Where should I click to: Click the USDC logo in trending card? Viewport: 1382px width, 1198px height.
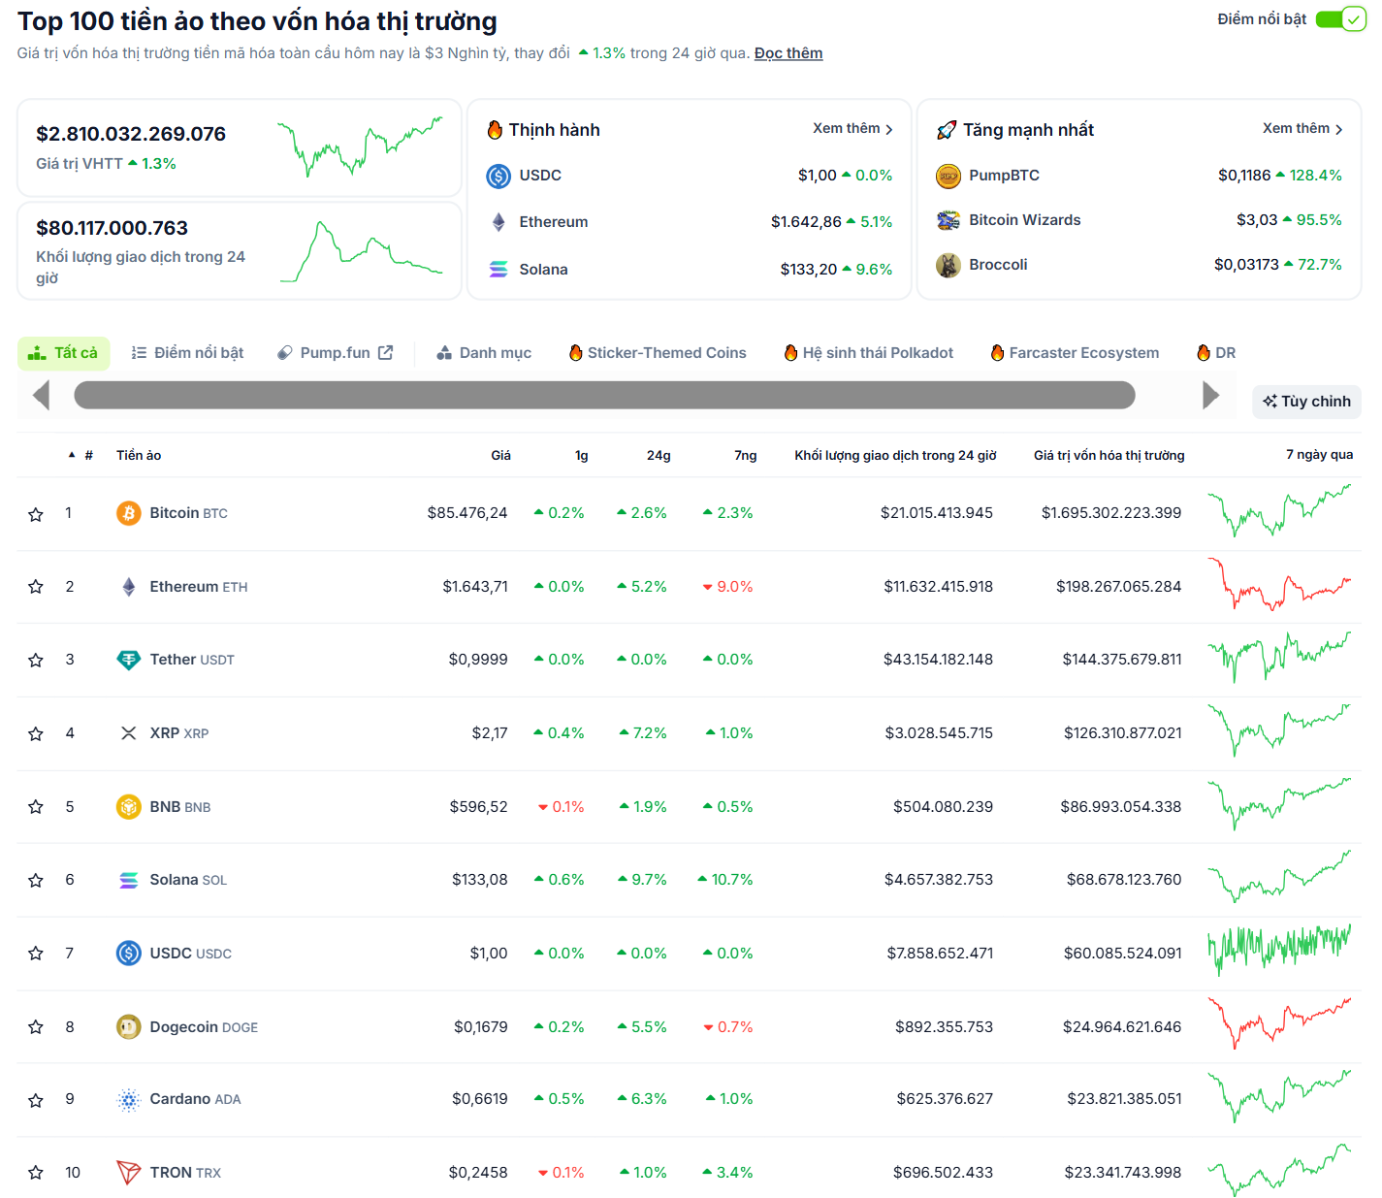click(x=498, y=176)
